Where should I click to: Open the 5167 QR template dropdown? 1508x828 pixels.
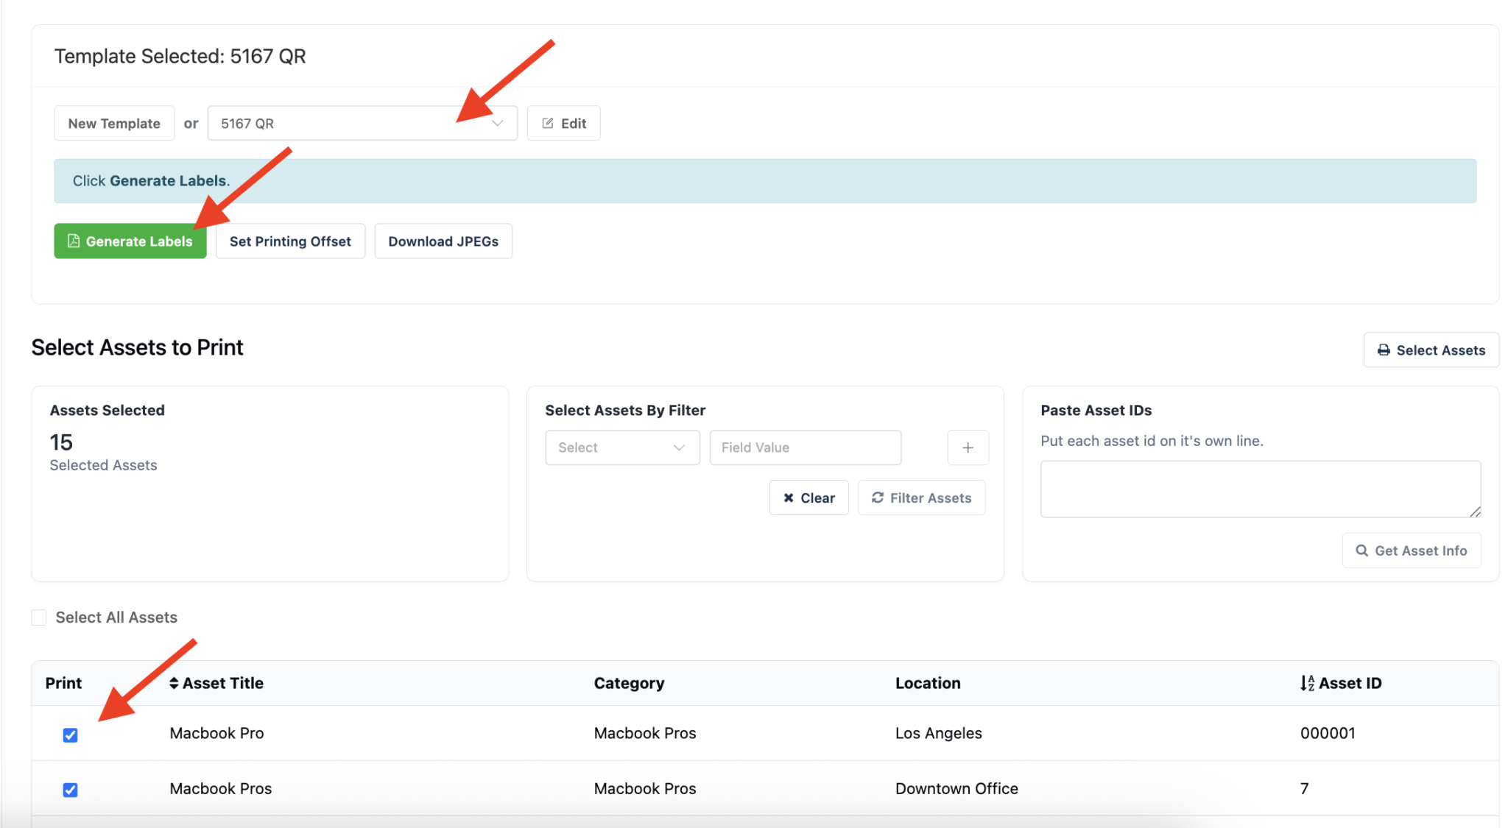[362, 123]
